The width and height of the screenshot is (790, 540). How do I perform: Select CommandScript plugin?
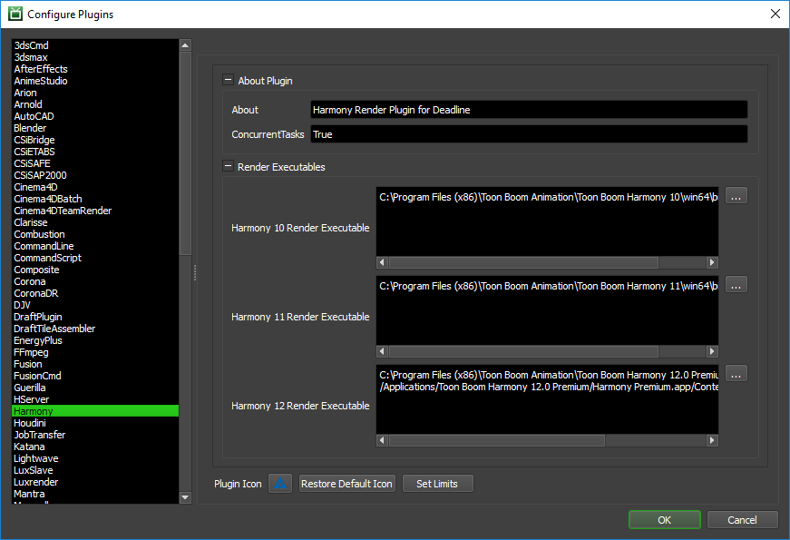pos(94,258)
